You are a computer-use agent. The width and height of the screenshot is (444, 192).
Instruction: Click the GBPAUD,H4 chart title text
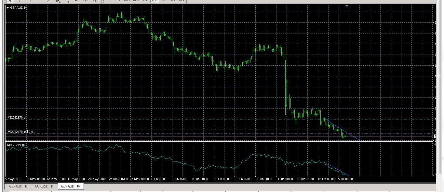point(20,7)
